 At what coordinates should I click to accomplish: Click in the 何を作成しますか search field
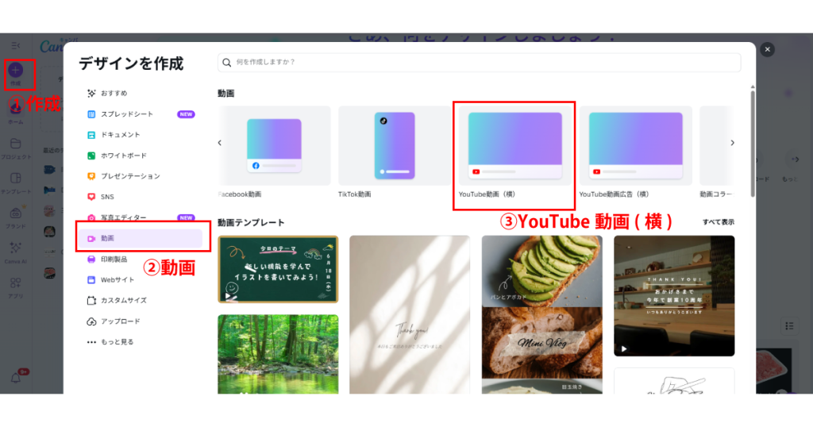479,62
